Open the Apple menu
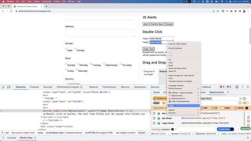 tap(3, 2)
